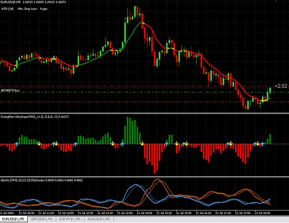This screenshot has height=223, width=289.
Task: Open the EURJPYjfx,M5 chart tab
Action: point(70,219)
